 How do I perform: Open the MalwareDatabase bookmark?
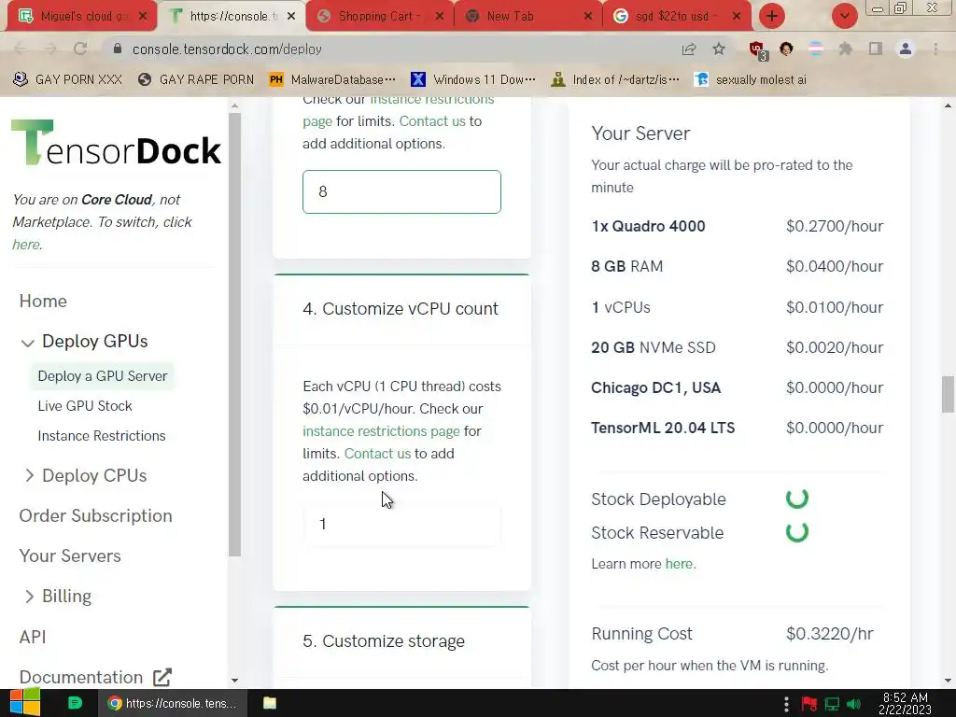pyautogui.click(x=333, y=79)
